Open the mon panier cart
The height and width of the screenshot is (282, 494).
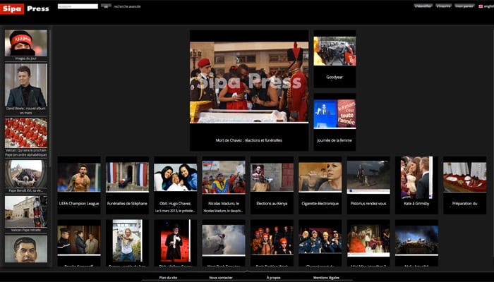464,6
